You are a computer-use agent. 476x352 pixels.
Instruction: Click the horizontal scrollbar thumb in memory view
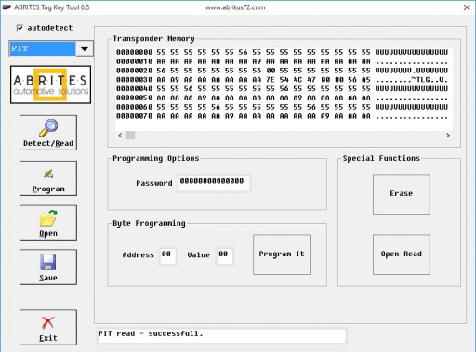130,136
